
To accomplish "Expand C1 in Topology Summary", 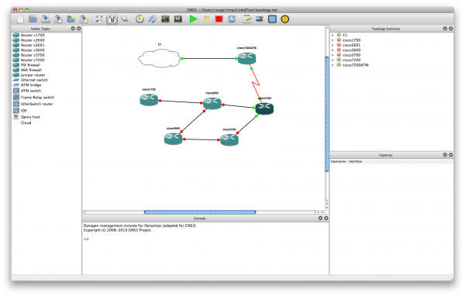I will pos(332,35).
